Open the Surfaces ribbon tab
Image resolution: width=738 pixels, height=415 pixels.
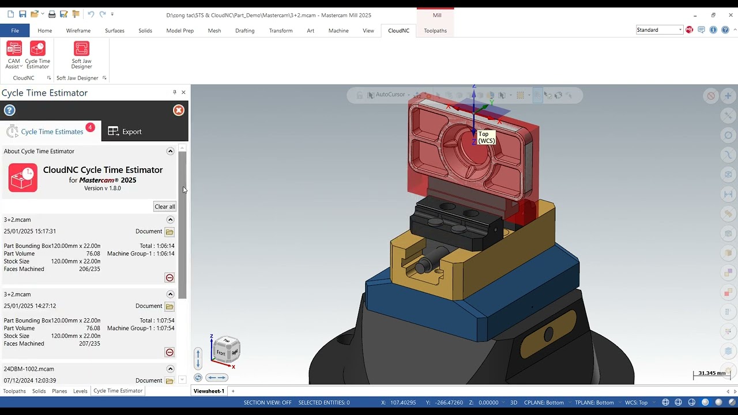[115, 31]
